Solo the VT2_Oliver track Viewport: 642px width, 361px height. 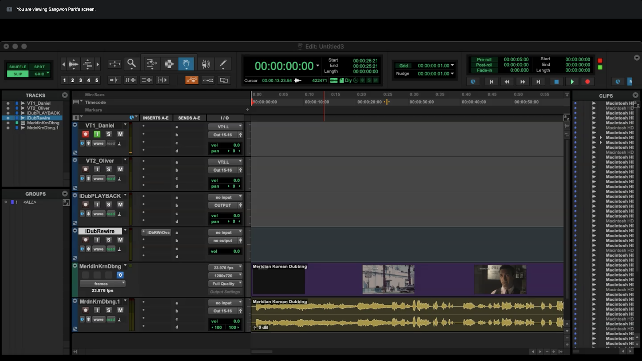tap(108, 169)
